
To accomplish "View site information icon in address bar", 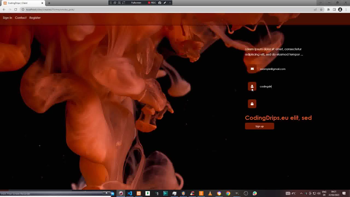I will (x=23, y=10).
